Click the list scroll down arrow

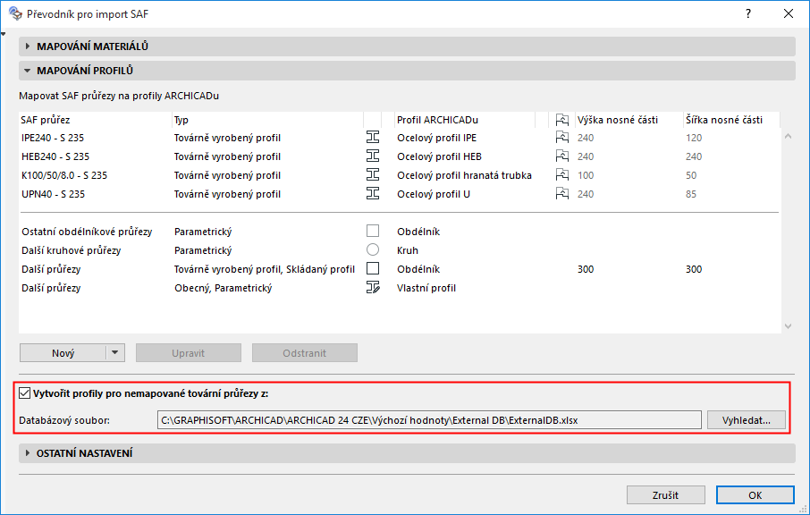point(788,326)
